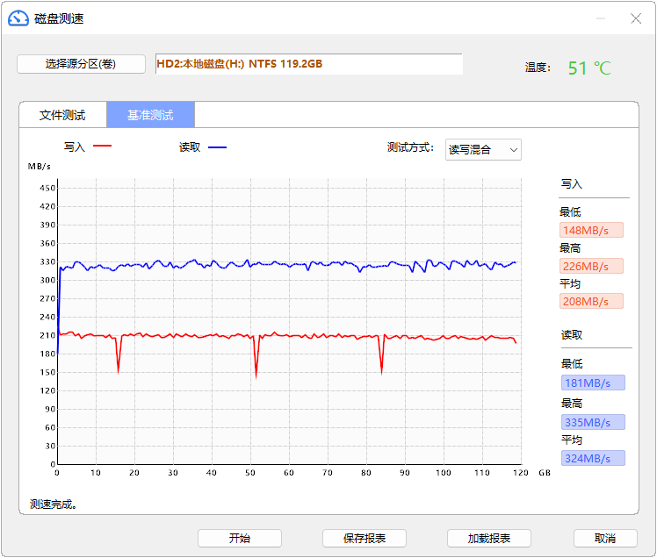The image size is (657, 558).
Task: Click 选择源分区(卷) button
Action: pyautogui.click(x=82, y=64)
